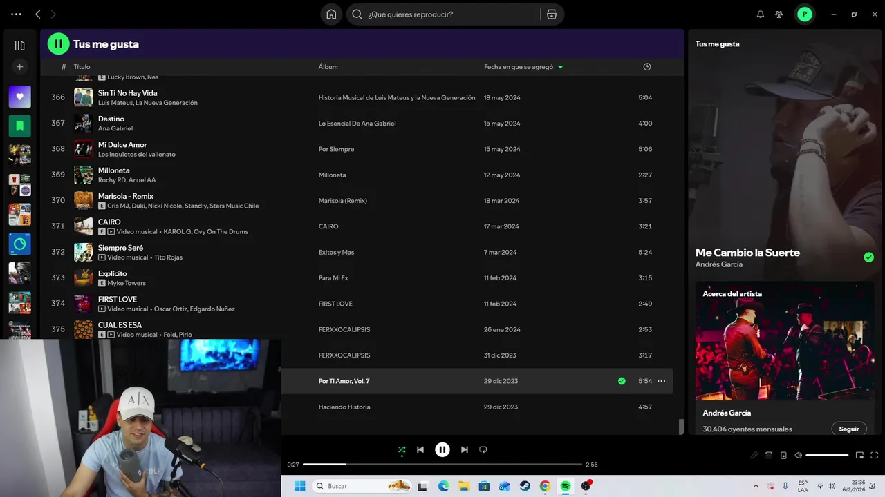
Task: Open album Por Ti Amor, Vol. 7
Action: click(344, 381)
